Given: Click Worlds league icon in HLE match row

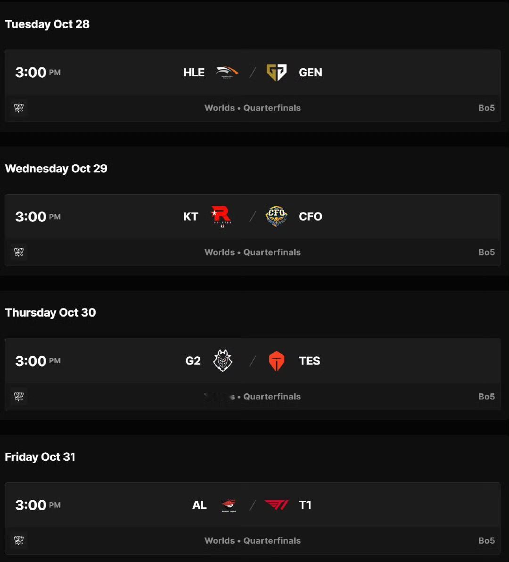Looking at the screenshot, I should click(19, 108).
